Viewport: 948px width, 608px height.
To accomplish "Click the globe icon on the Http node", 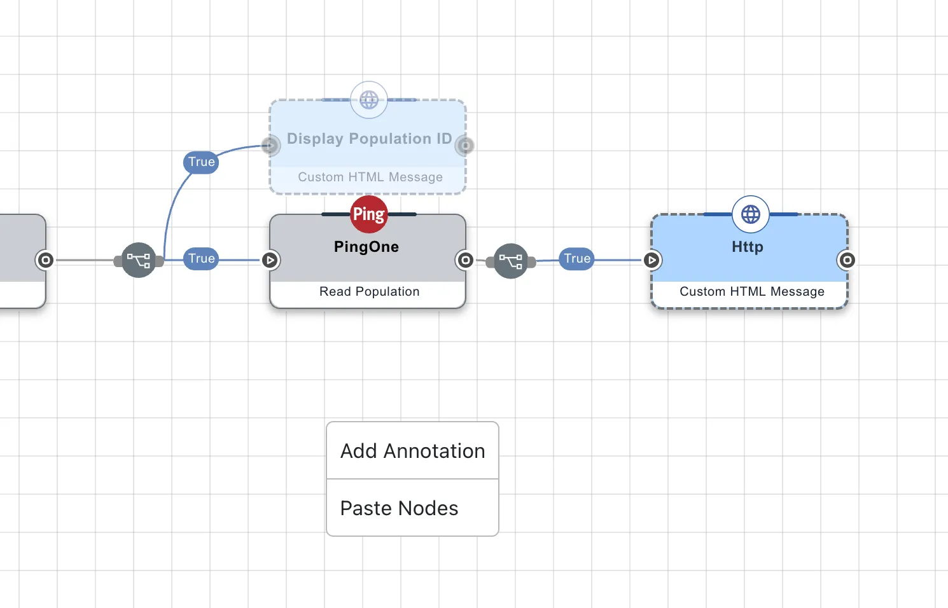I will point(751,214).
